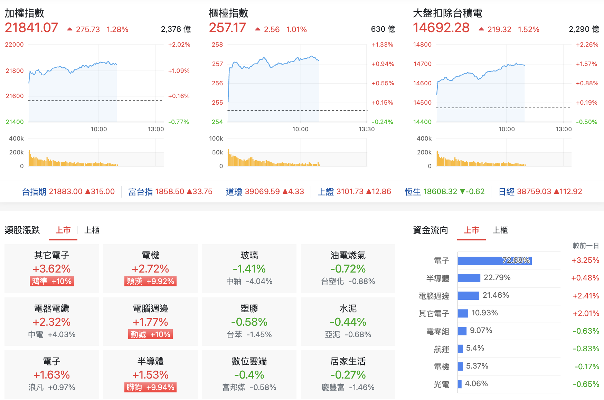Select 上市 tab in 資金流向
Image resolution: width=604 pixels, height=400 pixels.
[x=471, y=230]
